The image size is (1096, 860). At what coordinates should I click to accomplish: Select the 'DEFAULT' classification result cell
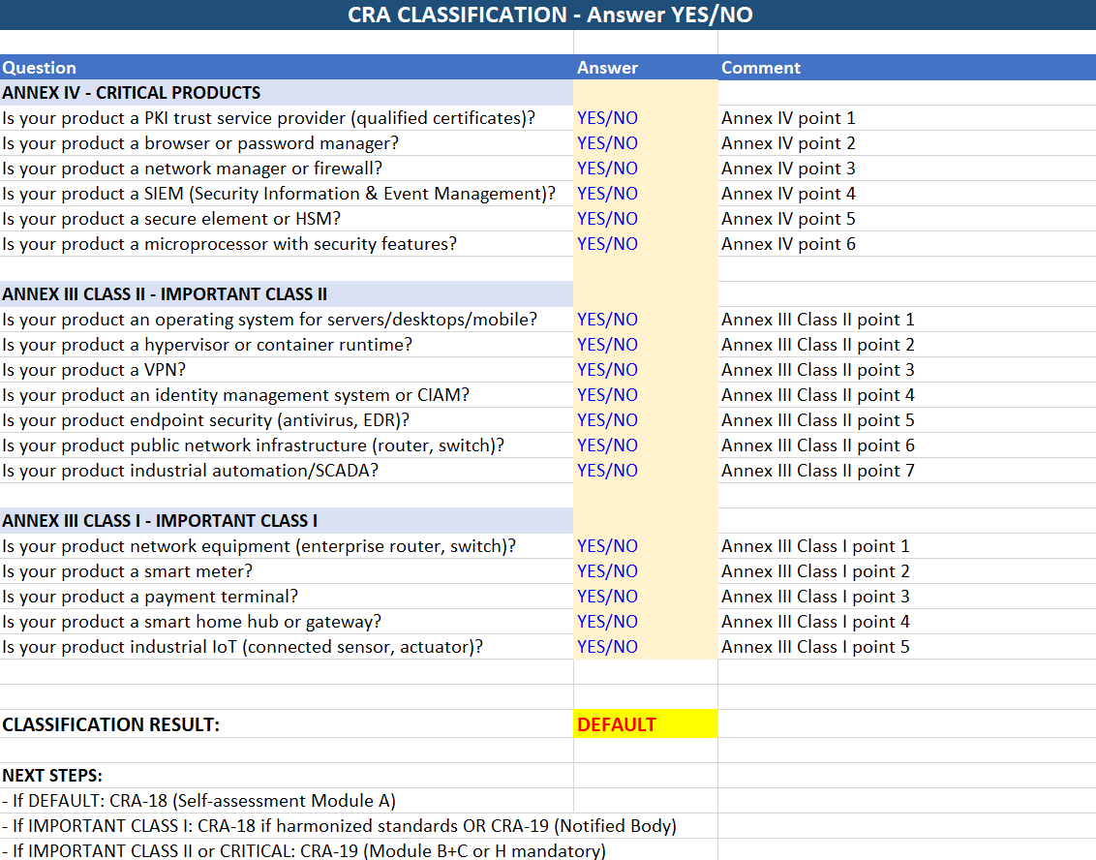tap(645, 724)
